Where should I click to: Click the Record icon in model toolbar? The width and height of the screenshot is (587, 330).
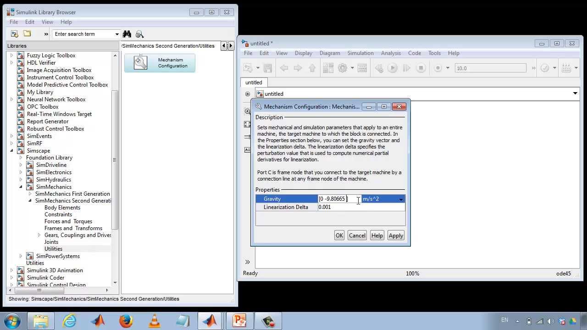pos(438,68)
